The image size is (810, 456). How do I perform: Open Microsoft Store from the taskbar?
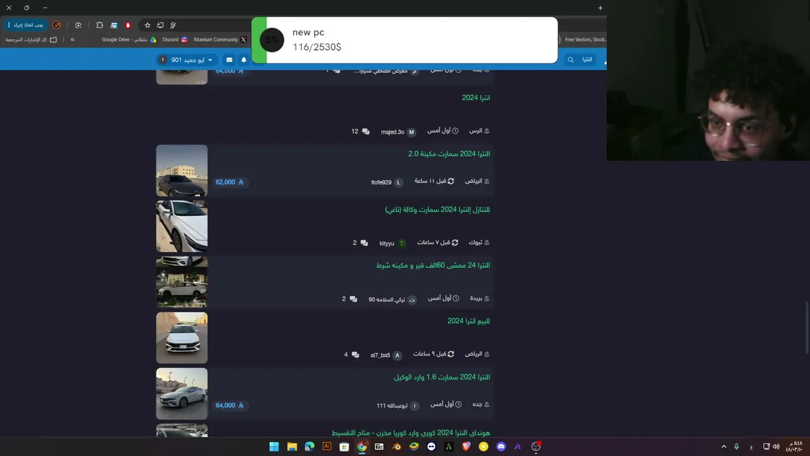[344, 446]
